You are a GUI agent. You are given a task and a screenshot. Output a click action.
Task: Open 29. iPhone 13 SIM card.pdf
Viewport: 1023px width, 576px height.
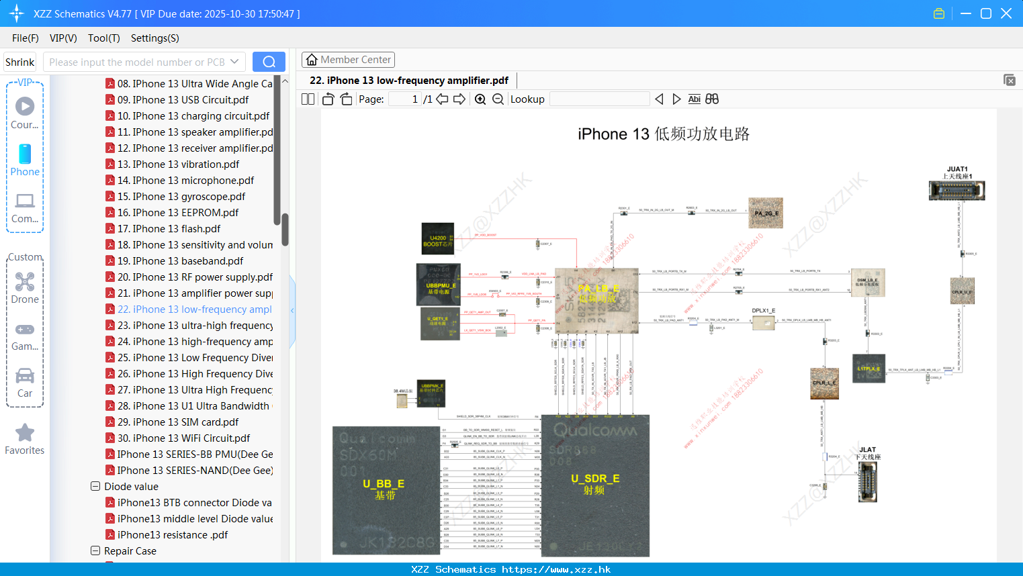[173, 422]
